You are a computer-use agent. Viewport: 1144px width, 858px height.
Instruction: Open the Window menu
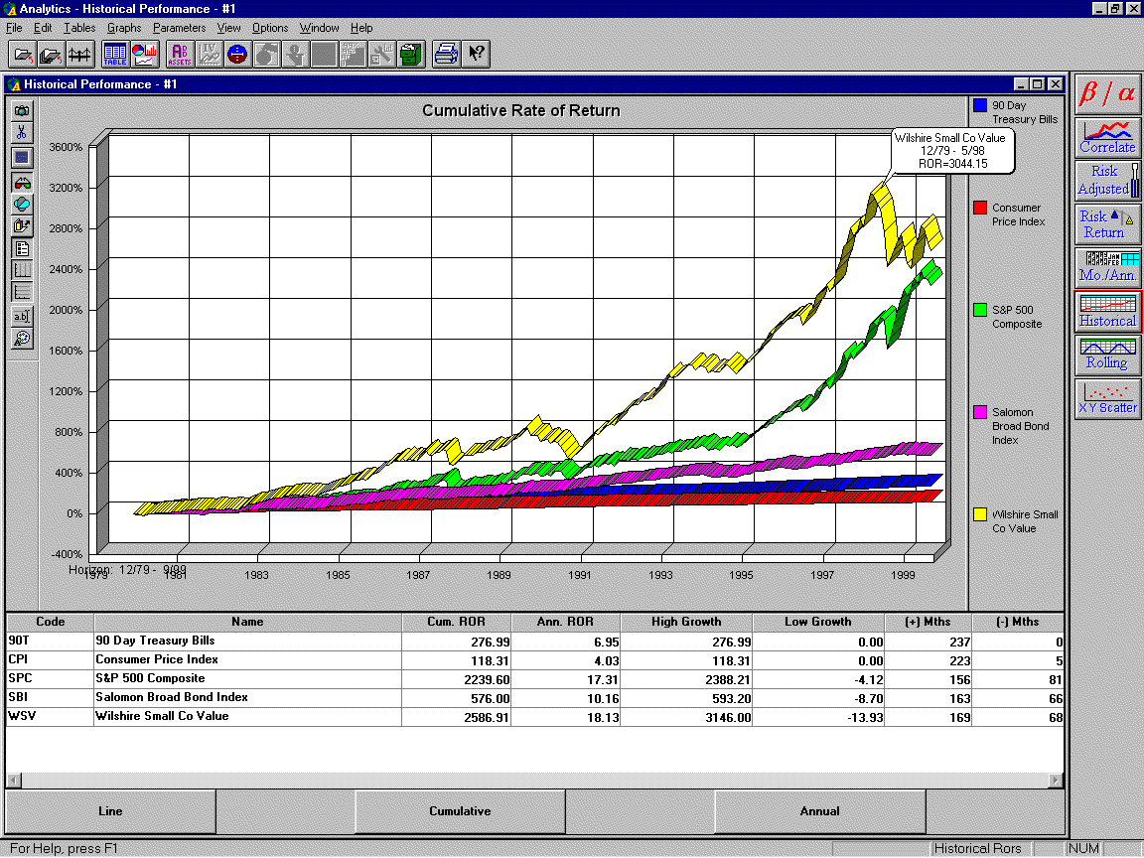pyautogui.click(x=319, y=28)
